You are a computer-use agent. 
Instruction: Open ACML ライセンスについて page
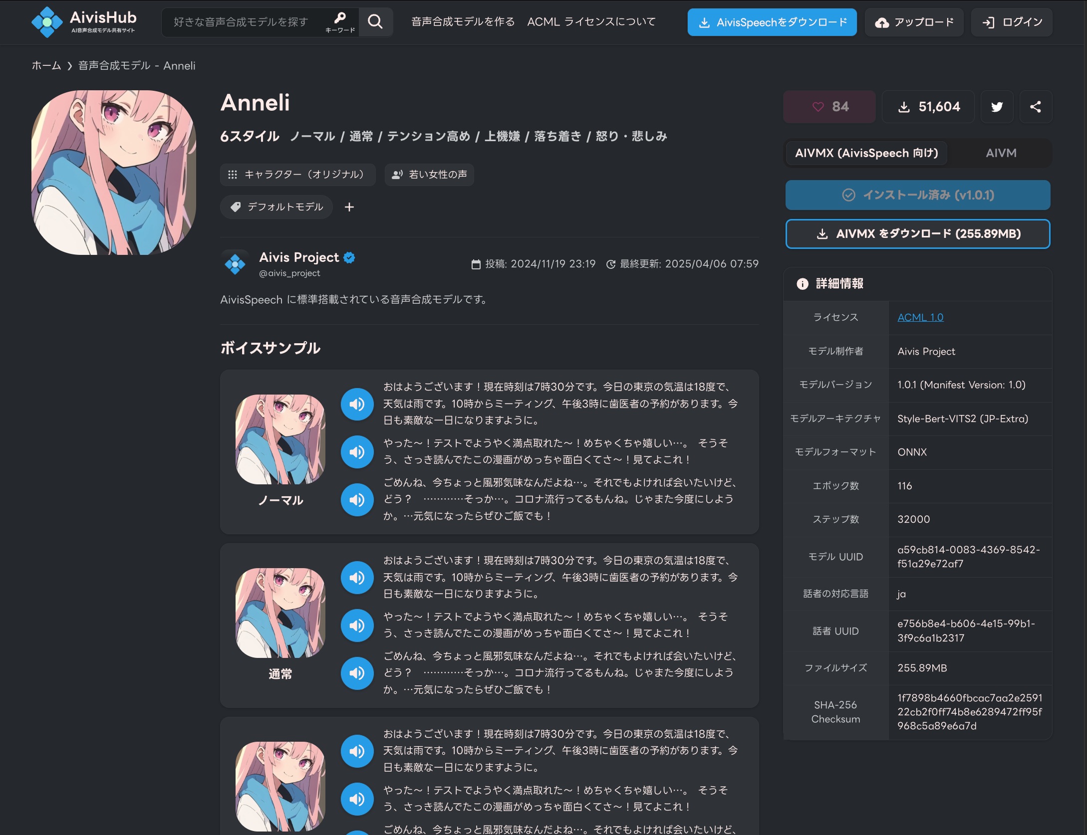(x=591, y=22)
